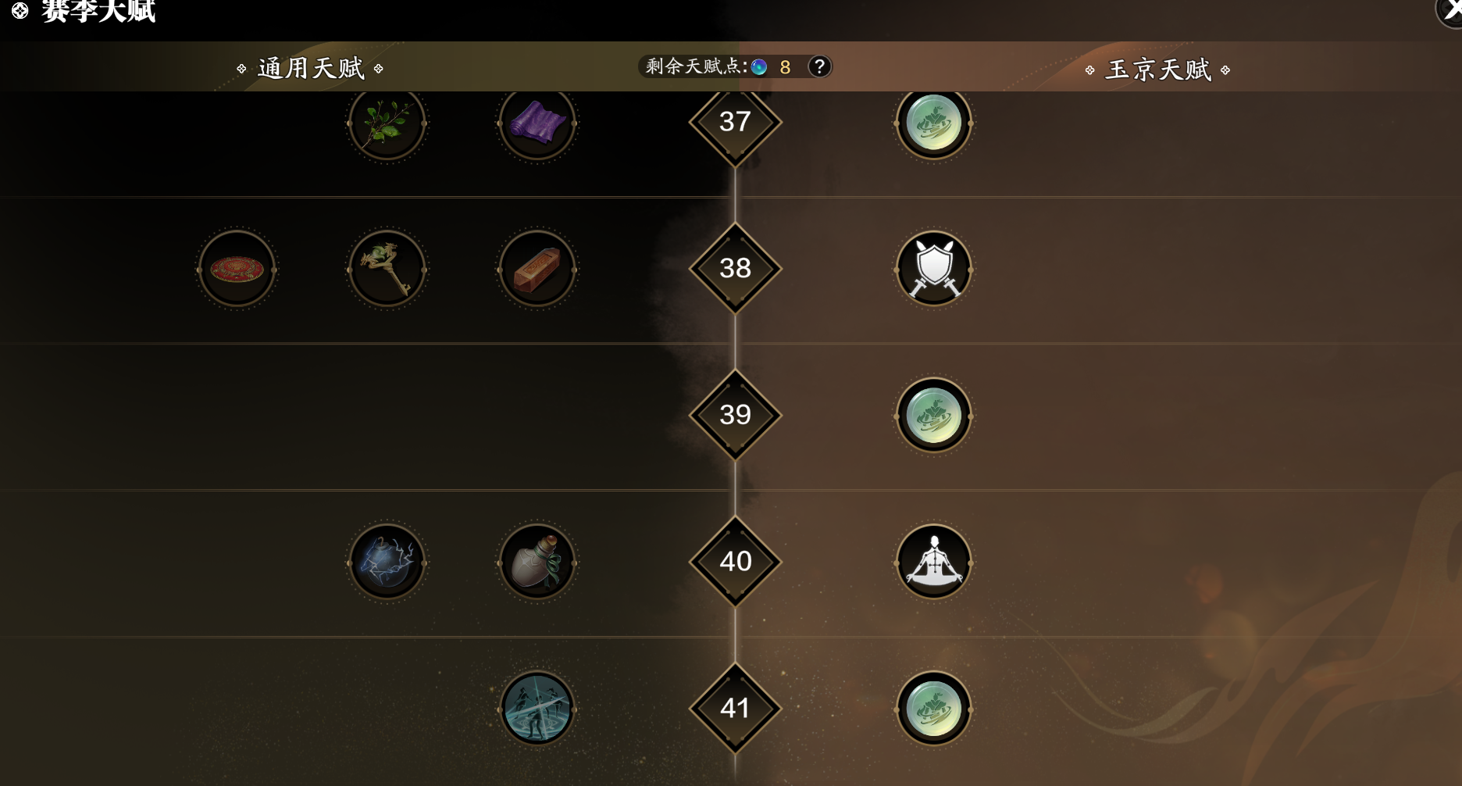Viewport: 1462px width, 786px height.
Task: Click the level 39 diamond node
Action: tap(735, 414)
